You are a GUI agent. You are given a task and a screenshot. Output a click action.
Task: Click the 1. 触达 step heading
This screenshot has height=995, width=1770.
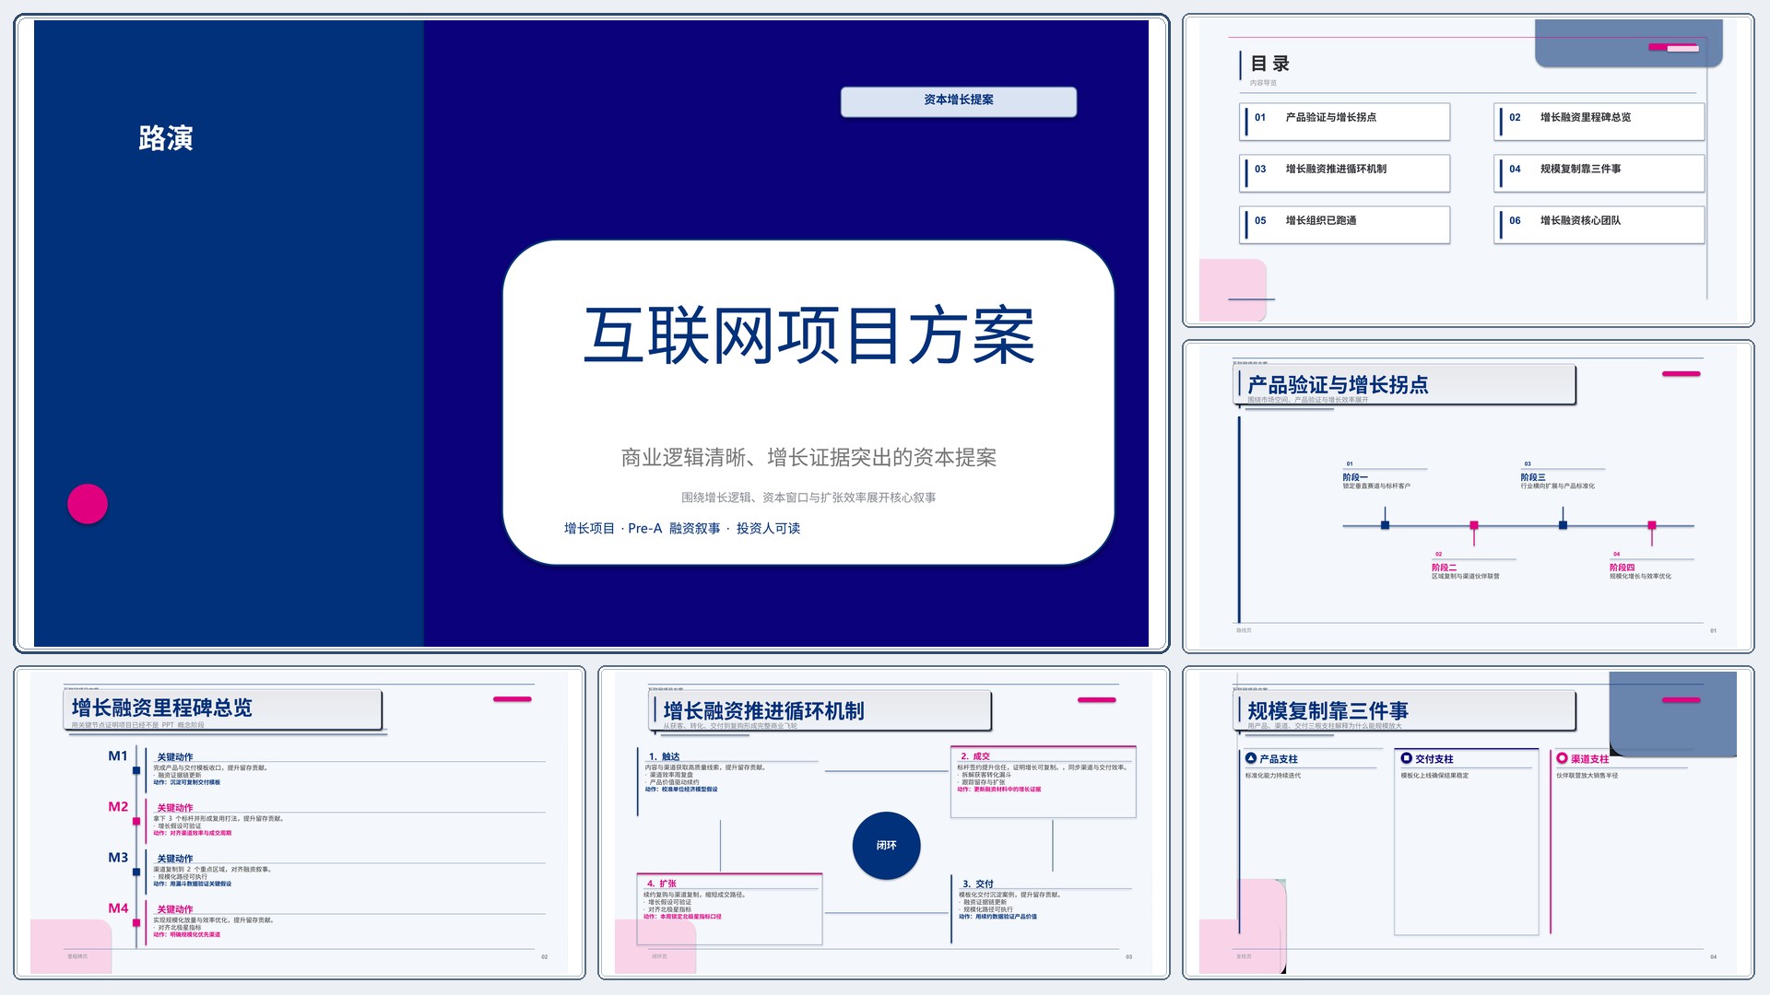click(x=664, y=756)
